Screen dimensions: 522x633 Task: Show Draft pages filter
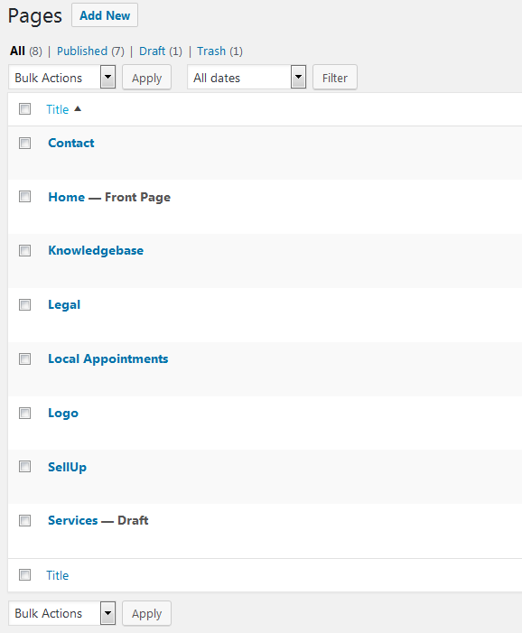153,51
